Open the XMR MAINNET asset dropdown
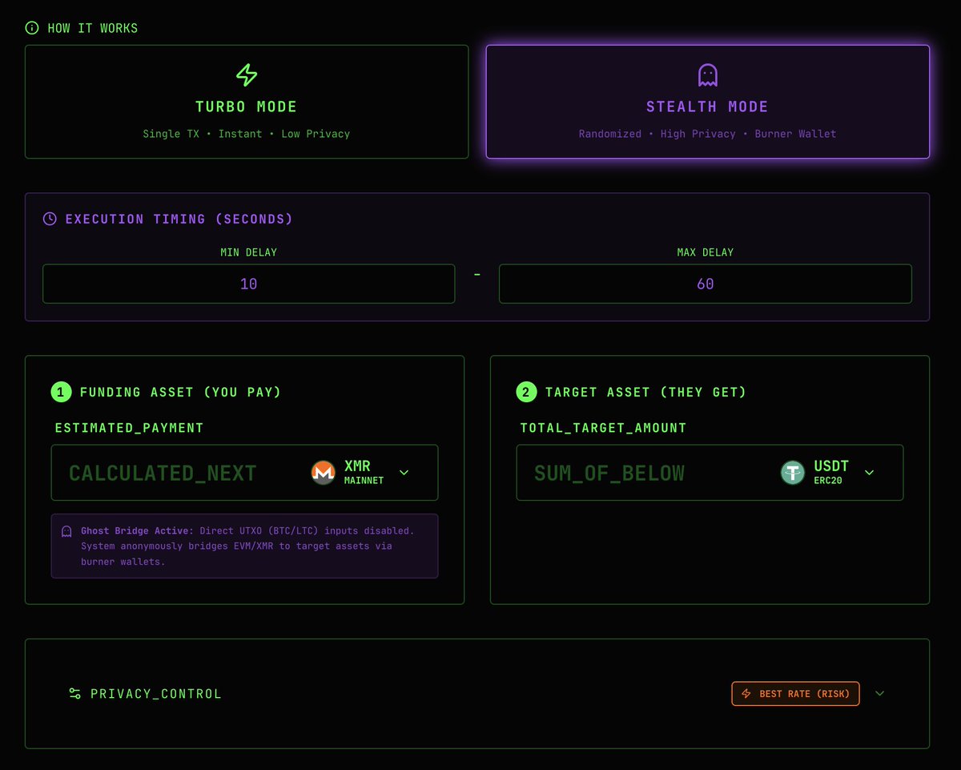This screenshot has height=770, width=961. click(360, 473)
